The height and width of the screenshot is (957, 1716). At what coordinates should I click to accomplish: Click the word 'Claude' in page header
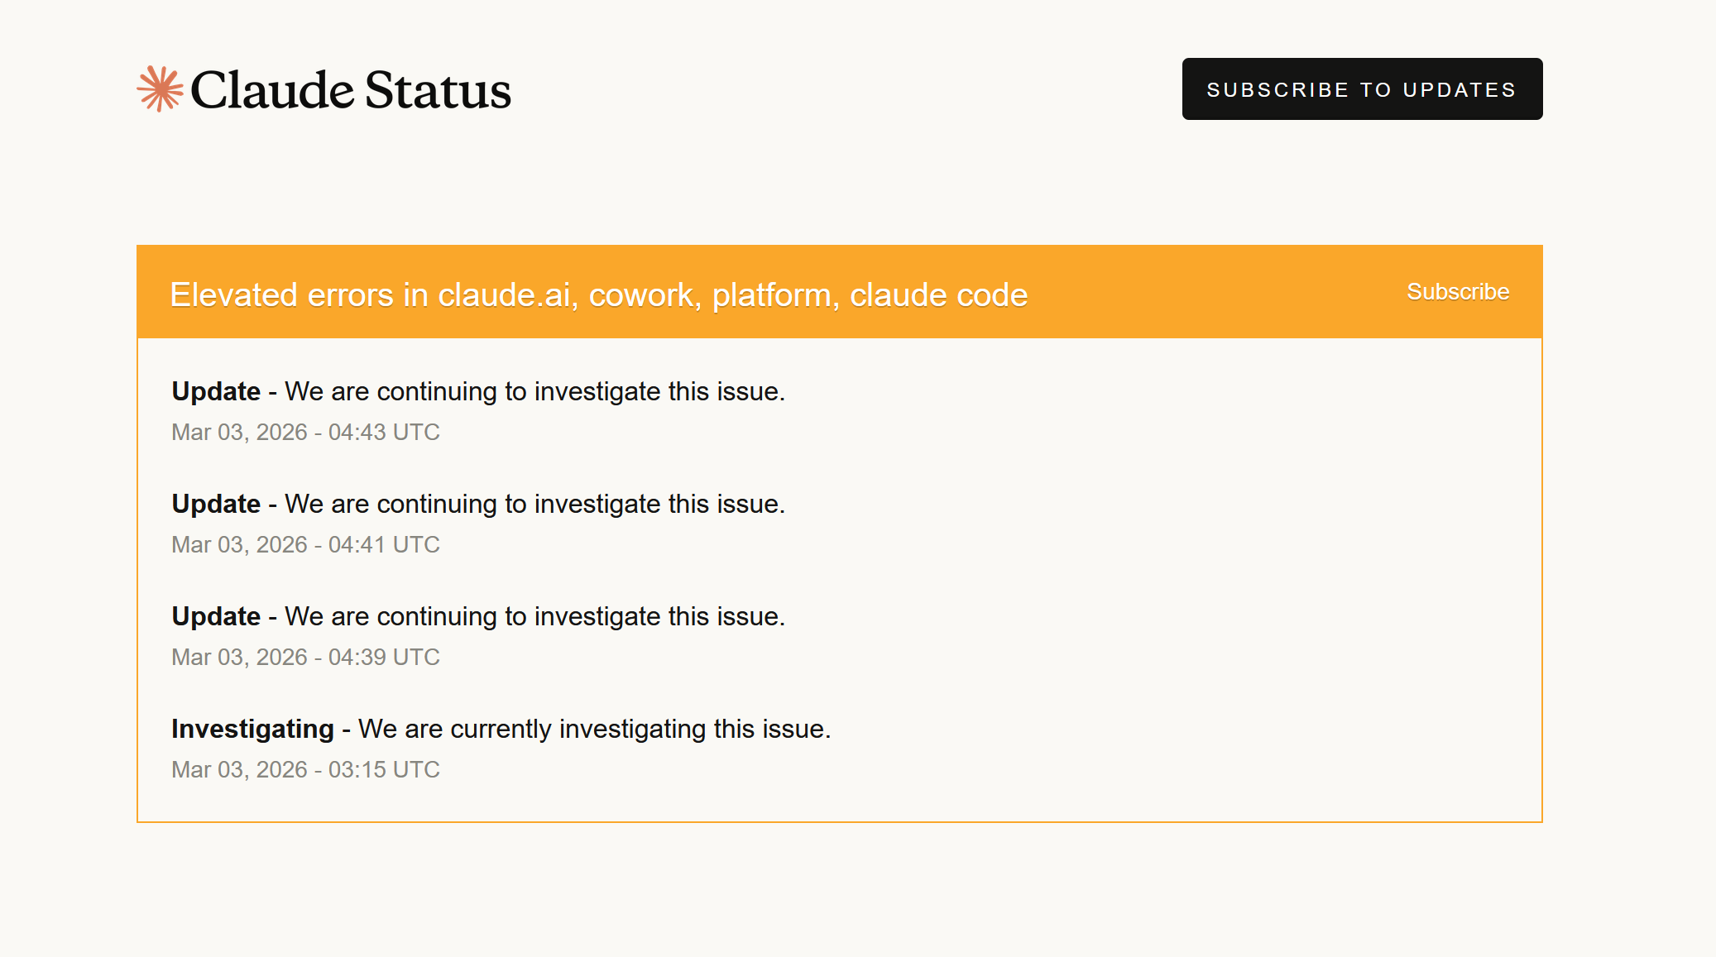(272, 90)
